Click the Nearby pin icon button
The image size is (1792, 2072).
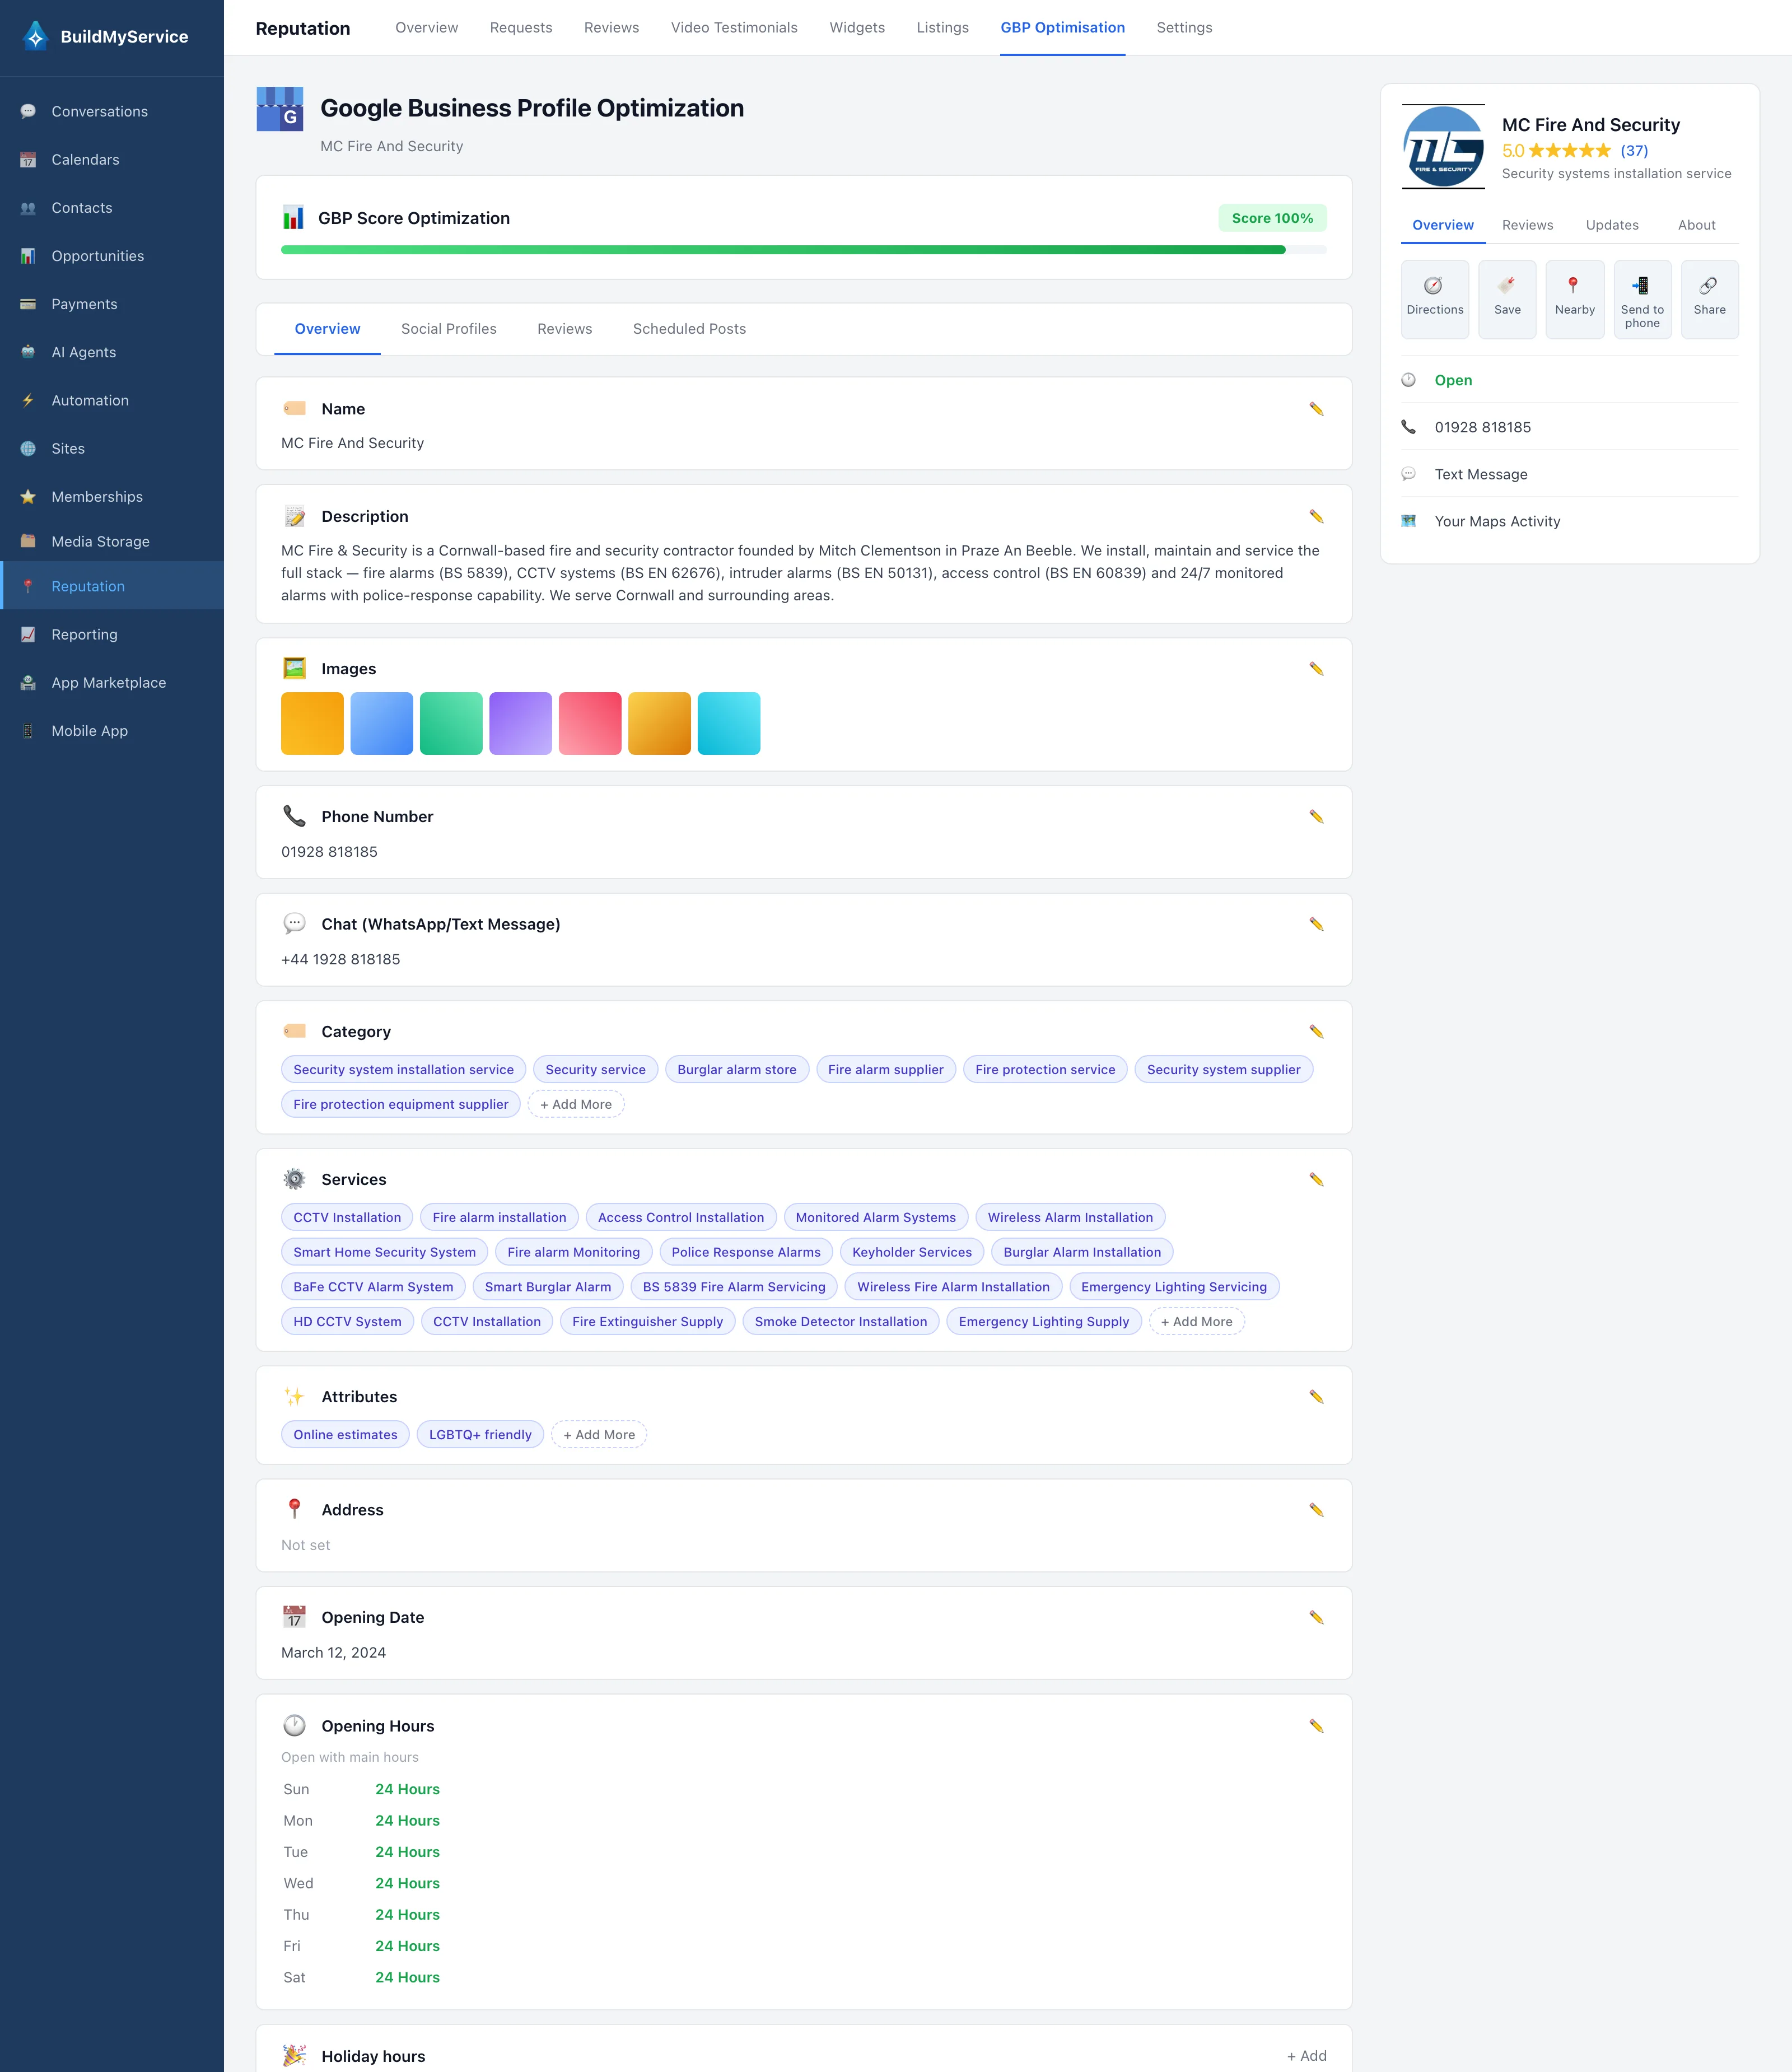[x=1574, y=299]
